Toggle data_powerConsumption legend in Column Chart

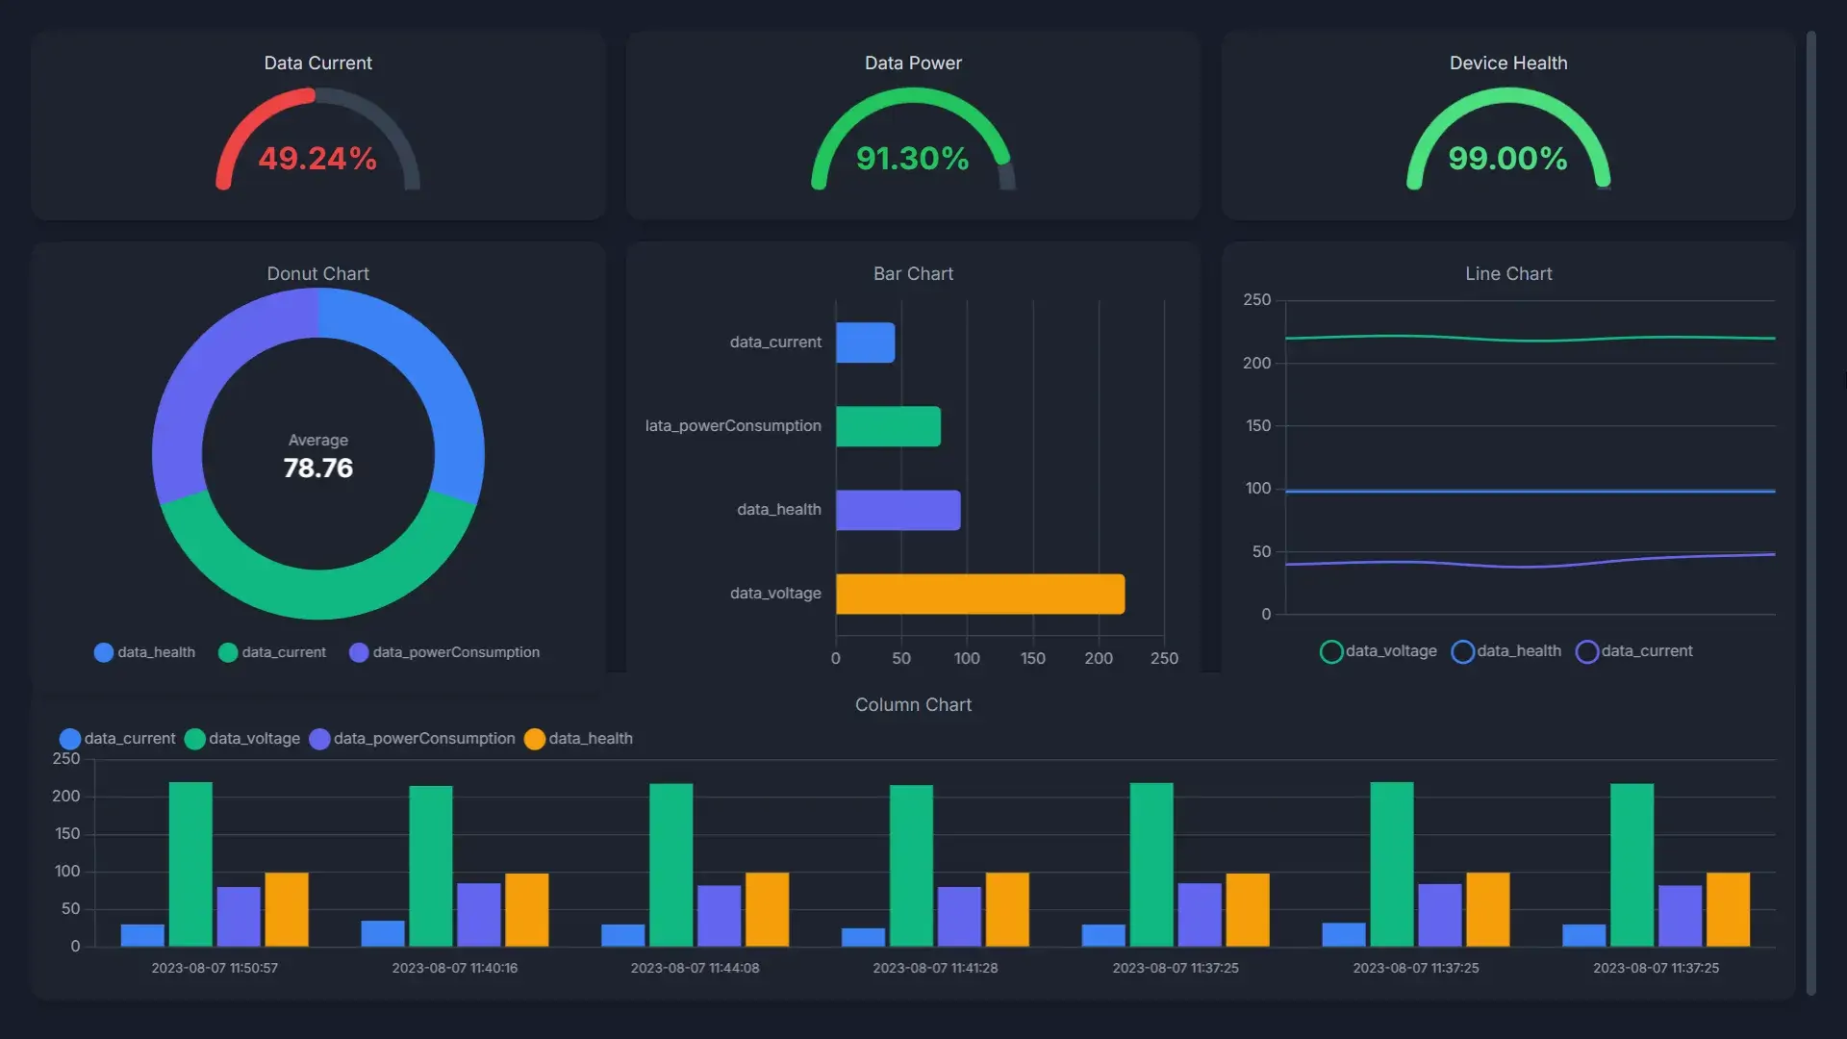tap(414, 738)
